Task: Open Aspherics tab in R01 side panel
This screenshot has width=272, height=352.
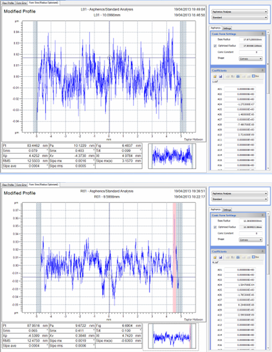Action: click(215, 209)
